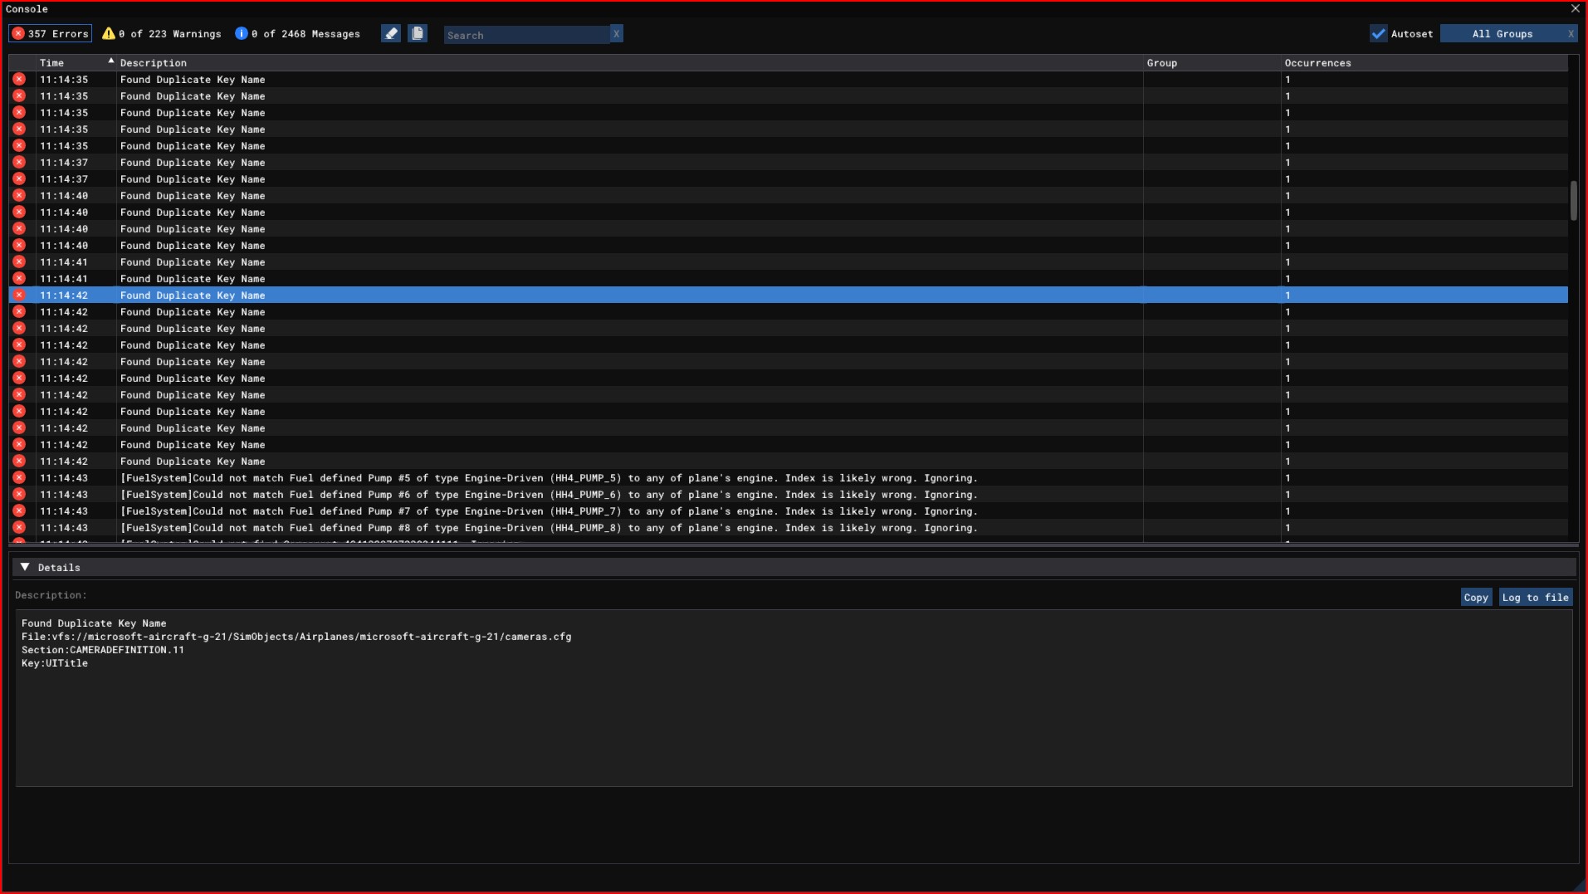
Task: Click the cameras.cfg file path text
Action: (x=296, y=637)
